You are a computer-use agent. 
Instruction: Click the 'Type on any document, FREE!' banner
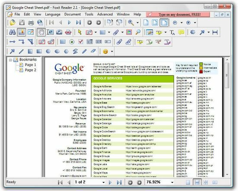point(178,15)
